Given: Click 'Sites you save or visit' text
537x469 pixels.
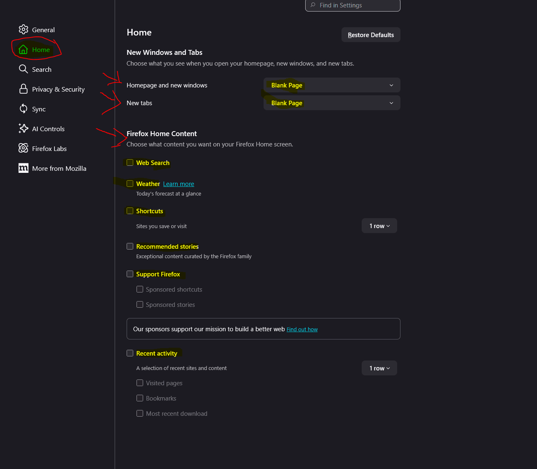Looking at the screenshot, I should point(161,226).
